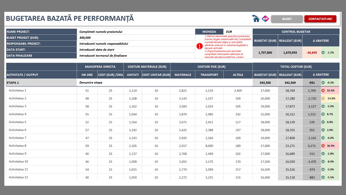Click the 'Introduceti data de start' field

pyautogui.click(x=136, y=50)
